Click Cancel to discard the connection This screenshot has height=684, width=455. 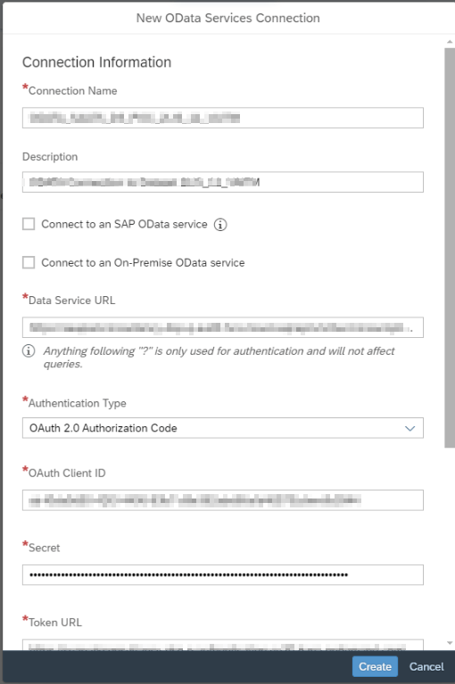pos(426,666)
